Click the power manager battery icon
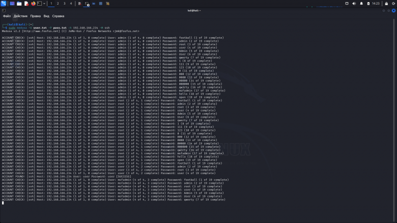The image size is (397, 223). 368,4
